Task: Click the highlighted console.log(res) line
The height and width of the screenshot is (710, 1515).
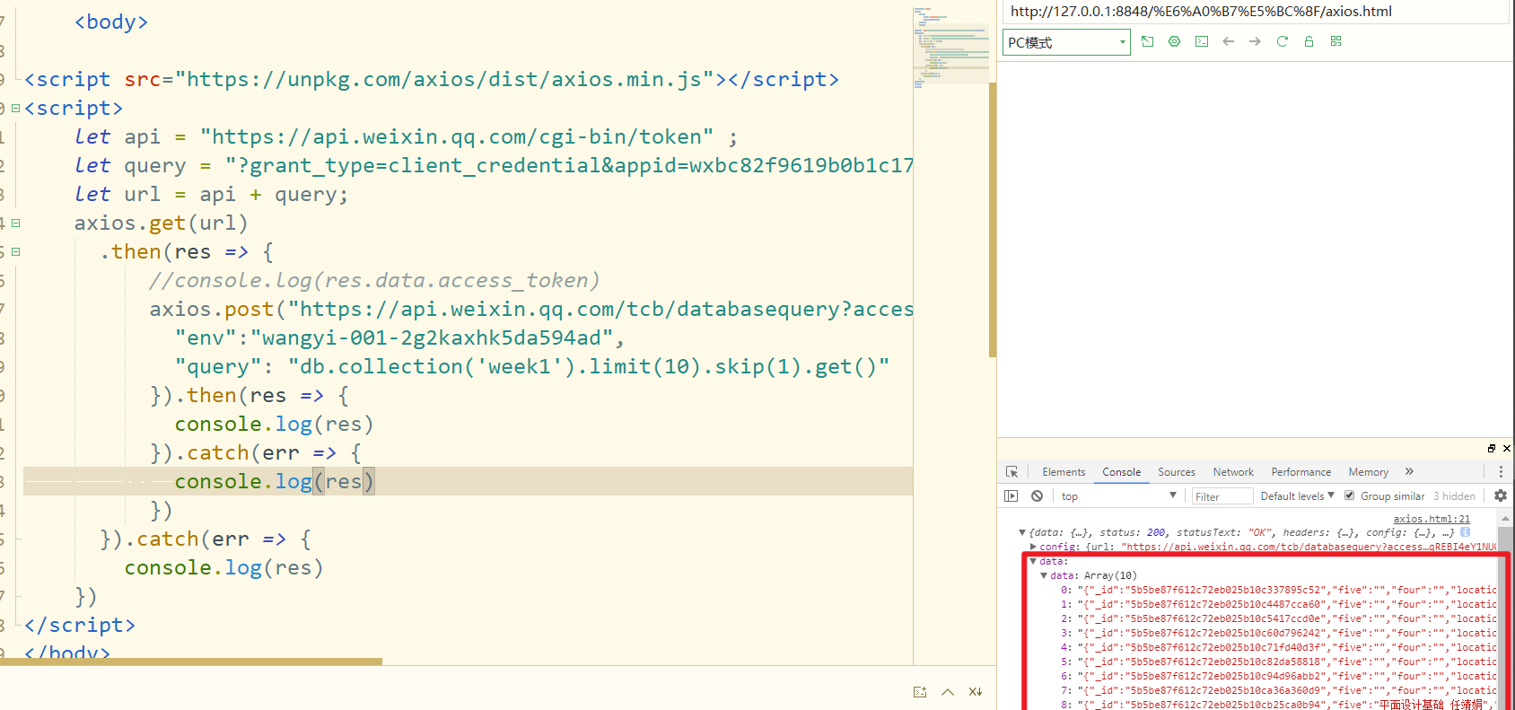Action: click(x=468, y=481)
